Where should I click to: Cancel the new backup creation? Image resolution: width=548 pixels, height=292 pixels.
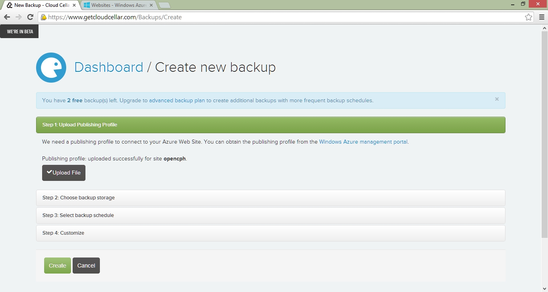86,266
